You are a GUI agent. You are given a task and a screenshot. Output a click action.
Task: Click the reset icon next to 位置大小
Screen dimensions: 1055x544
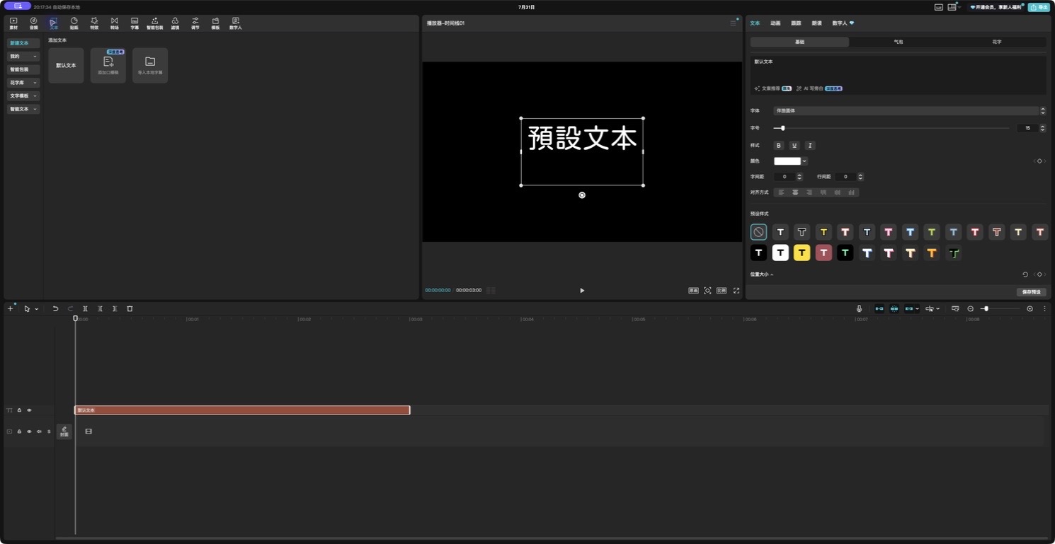click(x=1025, y=274)
